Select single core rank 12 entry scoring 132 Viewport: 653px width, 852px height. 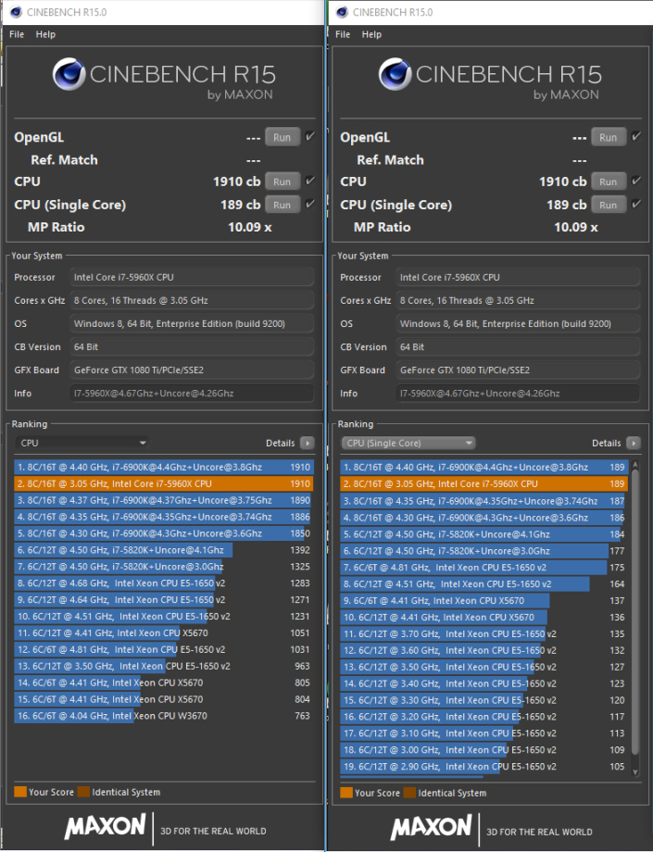point(484,650)
